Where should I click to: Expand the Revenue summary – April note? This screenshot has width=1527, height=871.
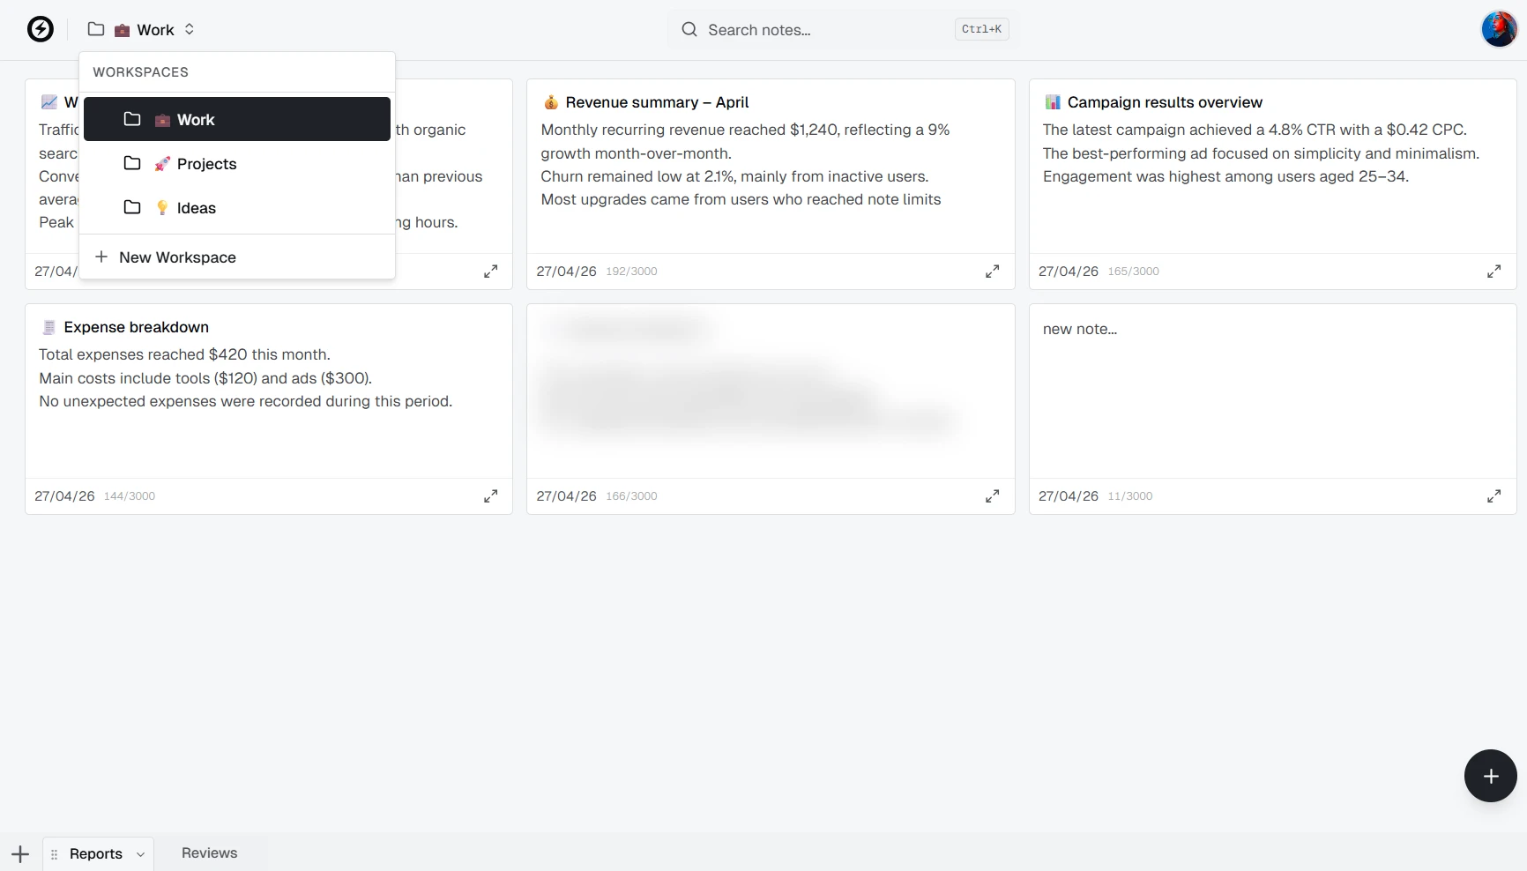point(992,272)
